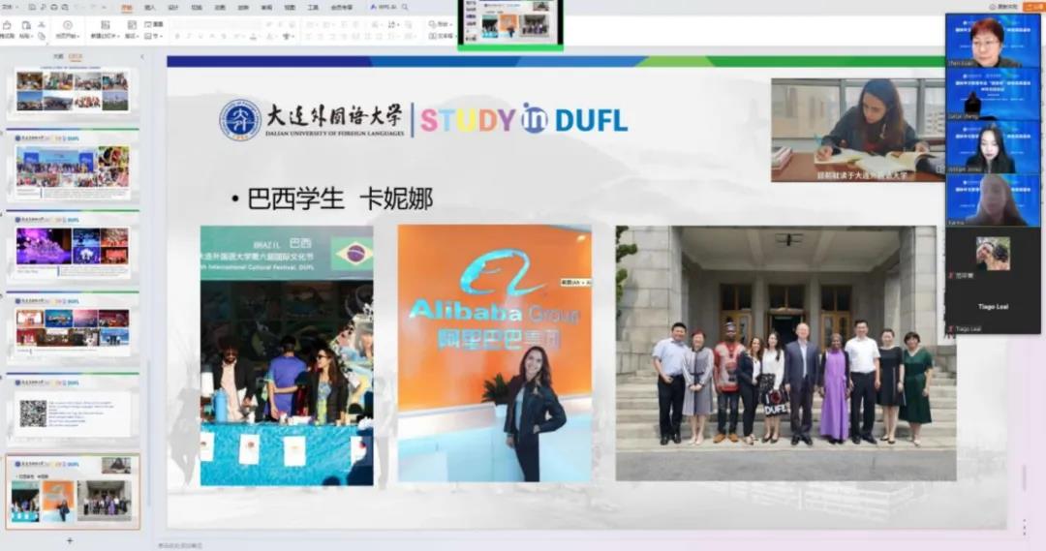The image size is (1046, 551).
Task: Open the slide layout (版式) icon
Action: [x=132, y=24]
